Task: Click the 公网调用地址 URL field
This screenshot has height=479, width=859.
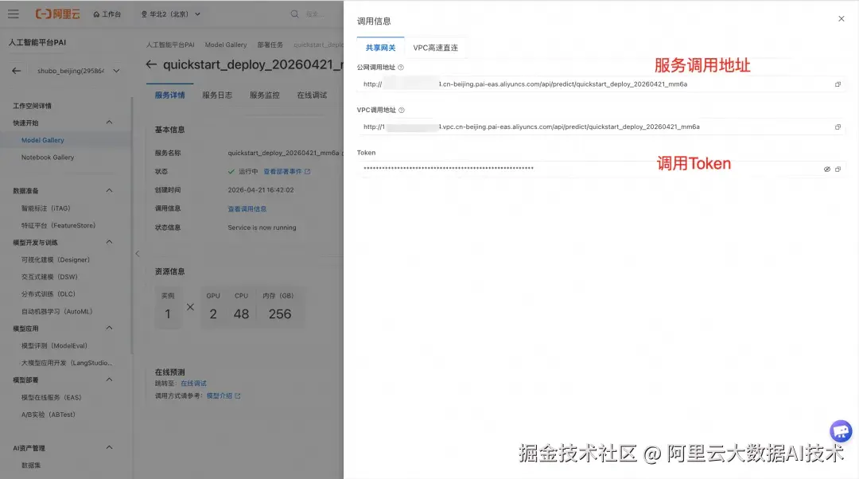Action: pos(601,84)
